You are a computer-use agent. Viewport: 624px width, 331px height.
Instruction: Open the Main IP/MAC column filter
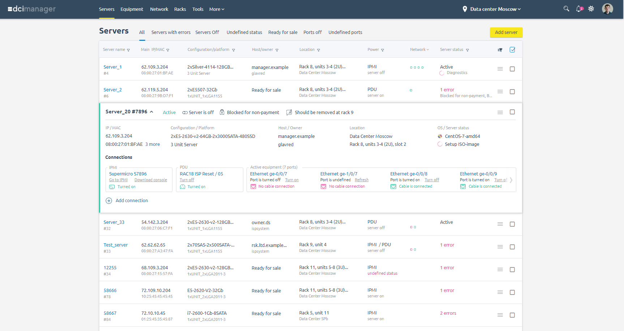(168, 50)
